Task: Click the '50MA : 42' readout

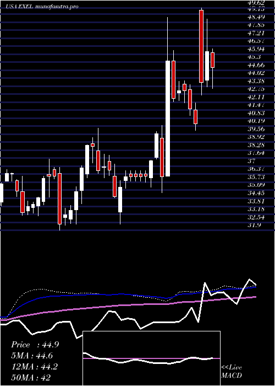Action: pyautogui.click(x=31, y=378)
